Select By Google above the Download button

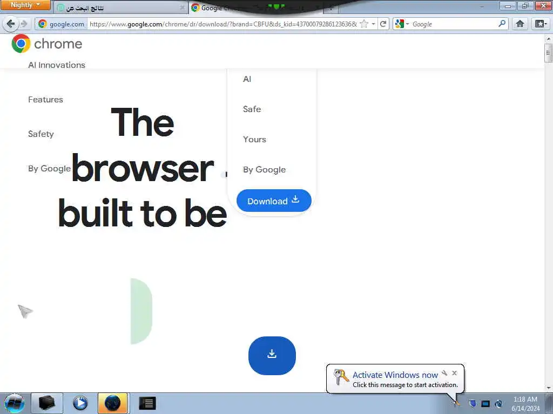[x=264, y=170]
